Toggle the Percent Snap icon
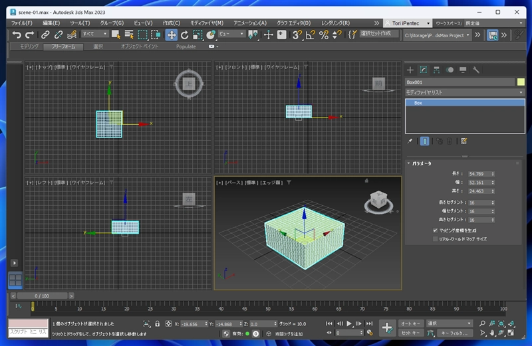The width and height of the screenshot is (532, 346). pyautogui.click(x=324, y=35)
